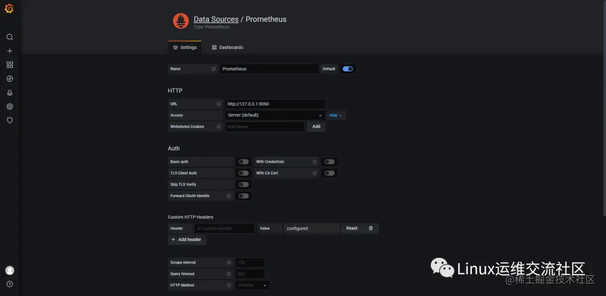Viewport: 606px width, 296px height.
Task: Click the Add header button
Action: (186, 239)
